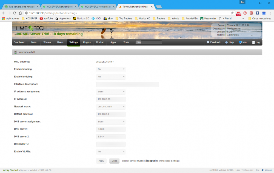Expand Network mask dropdown
The height and width of the screenshot is (173, 274).
pyautogui.click(x=111, y=107)
